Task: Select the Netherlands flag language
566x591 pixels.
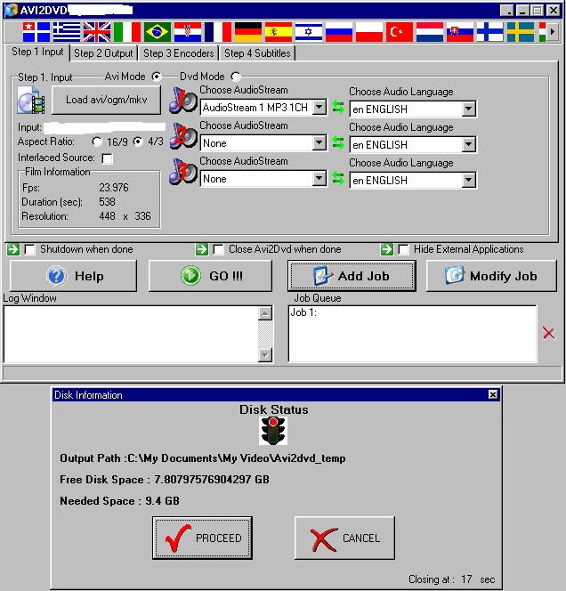Action: click(x=430, y=32)
